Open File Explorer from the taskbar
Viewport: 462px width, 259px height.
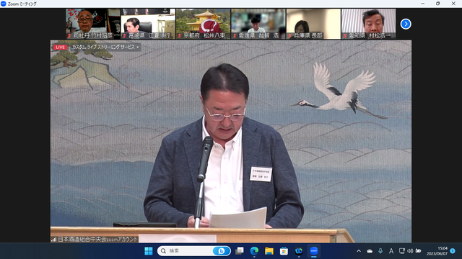point(269,251)
